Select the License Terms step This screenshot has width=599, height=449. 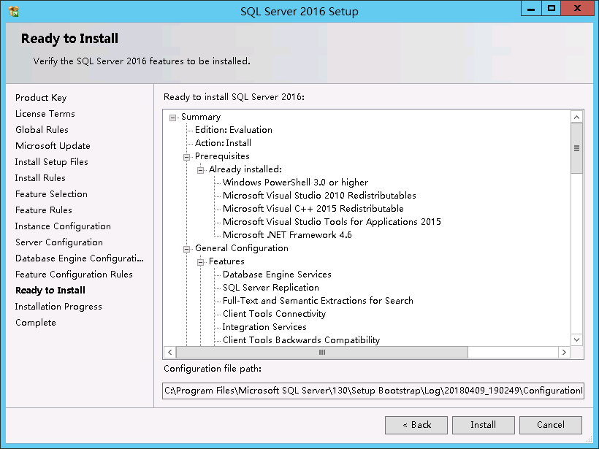(x=45, y=114)
